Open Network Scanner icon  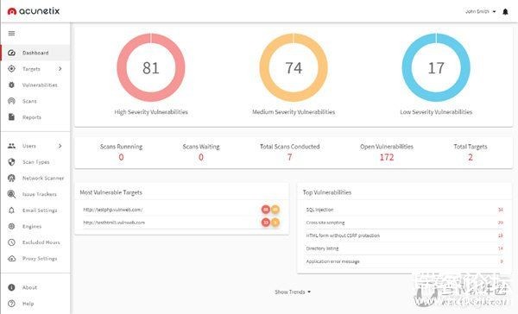11,178
